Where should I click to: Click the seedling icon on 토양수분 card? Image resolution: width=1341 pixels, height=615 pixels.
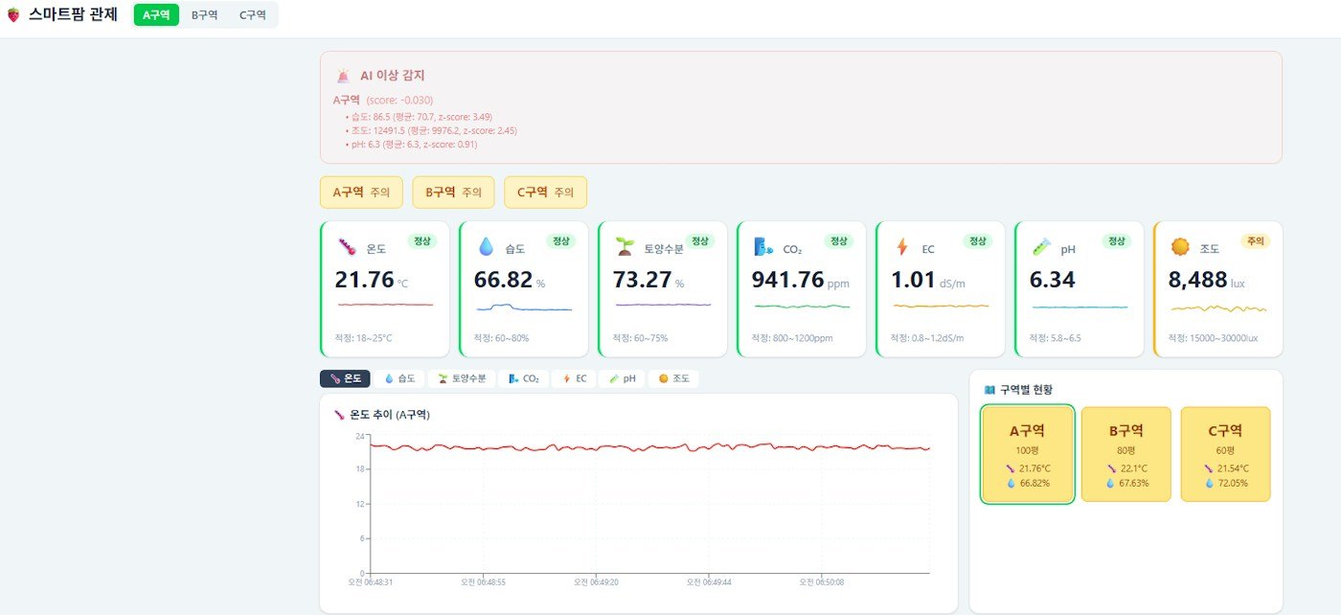click(x=625, y=247)
